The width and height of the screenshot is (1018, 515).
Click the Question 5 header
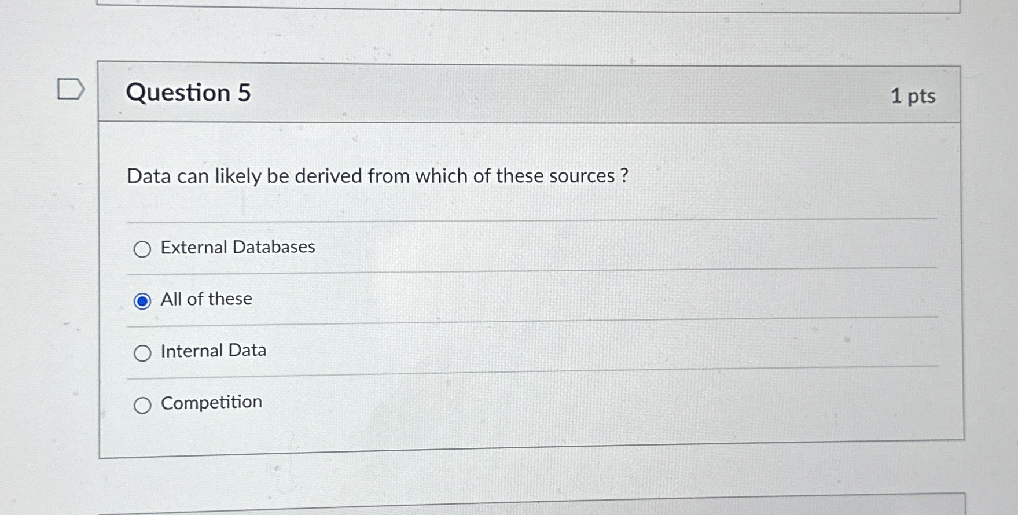189,93
